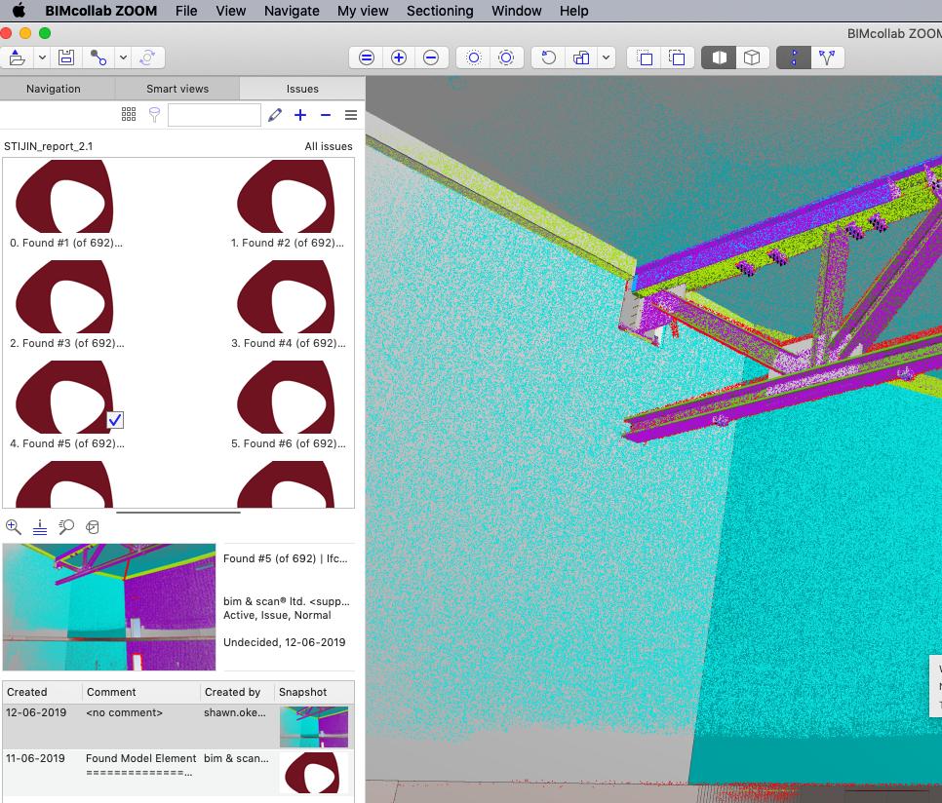
Task: Click the save floppy disk icon
Action: tap(66, 57)
